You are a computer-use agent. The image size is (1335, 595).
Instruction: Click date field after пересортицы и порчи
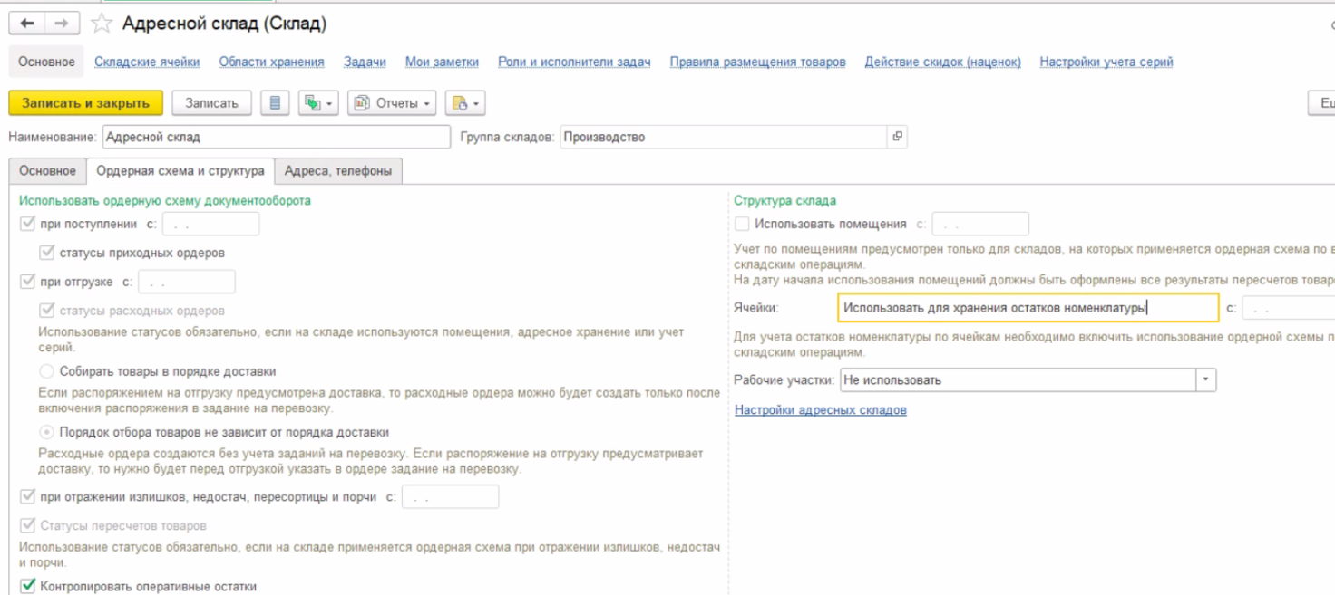[450, 496]
